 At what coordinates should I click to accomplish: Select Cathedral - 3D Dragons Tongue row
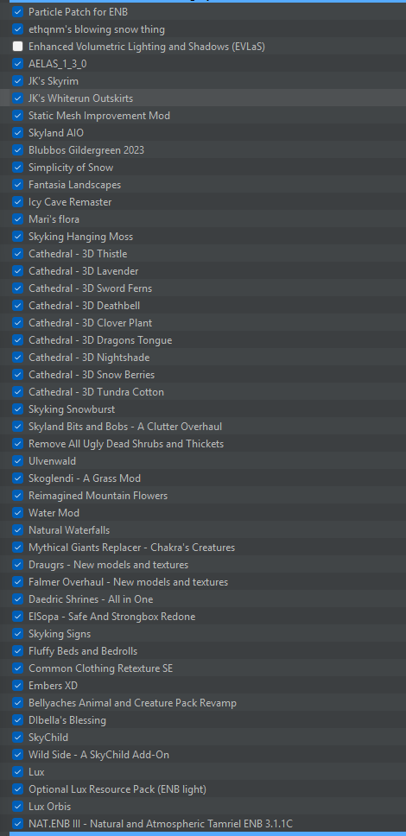tap(203, 340)
